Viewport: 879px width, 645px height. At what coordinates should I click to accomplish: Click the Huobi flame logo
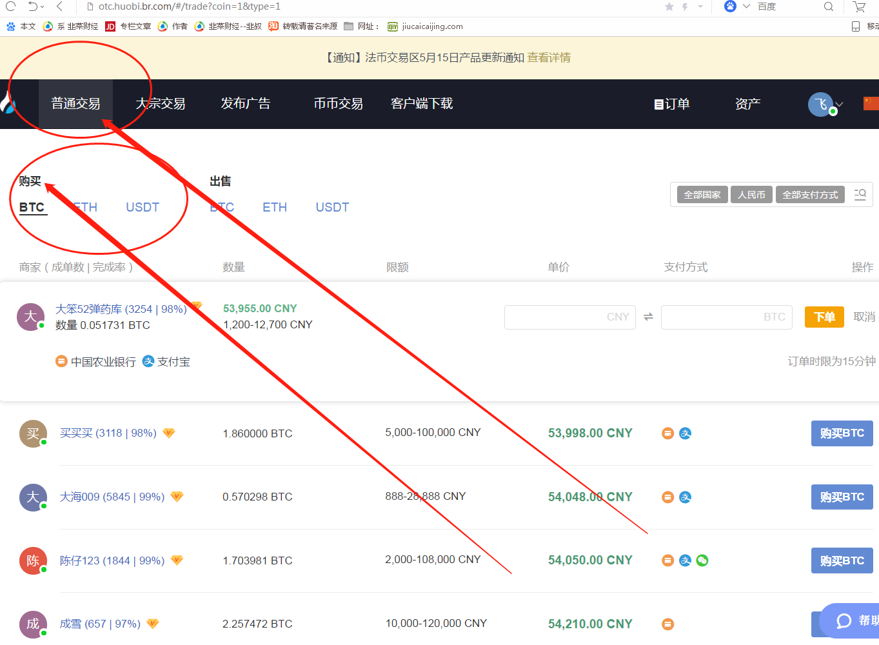pyautogui.click(x=7, y=103)
